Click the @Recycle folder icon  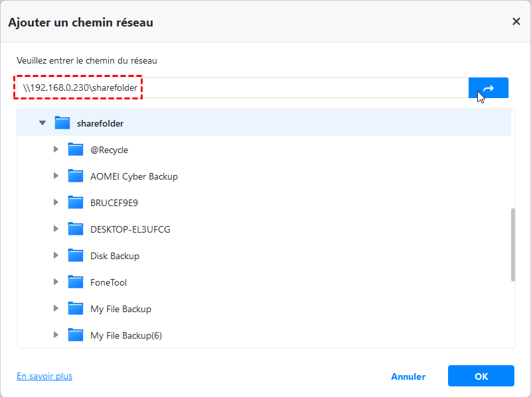(76, 150)
